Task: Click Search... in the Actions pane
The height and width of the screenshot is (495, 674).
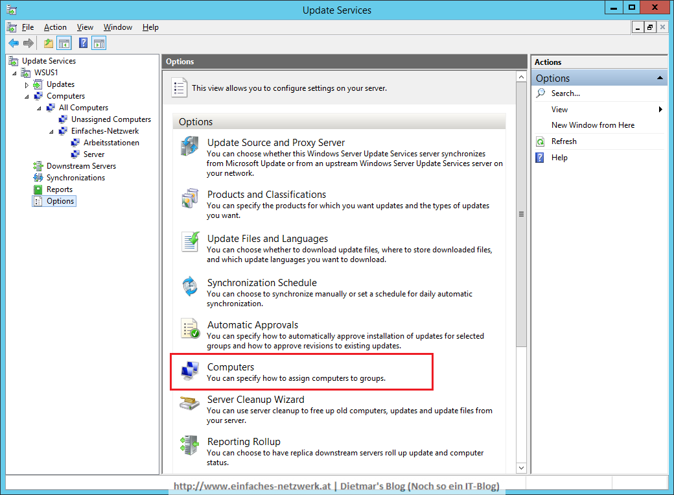Action: click(x=566, y=93)
